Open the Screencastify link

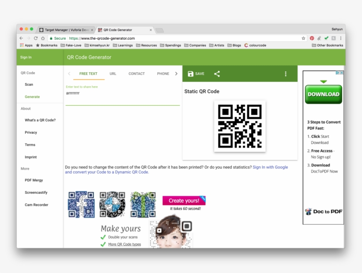click(x=36, y=192)
